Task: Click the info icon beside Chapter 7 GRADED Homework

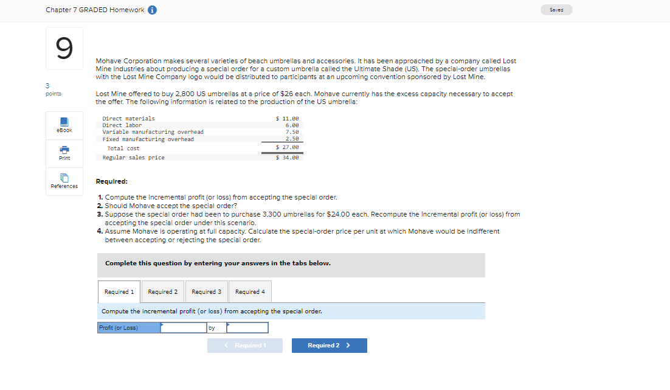Action: (x=152, y=10)
